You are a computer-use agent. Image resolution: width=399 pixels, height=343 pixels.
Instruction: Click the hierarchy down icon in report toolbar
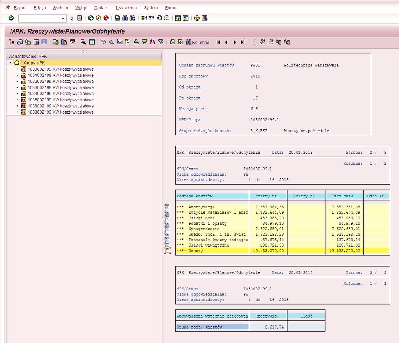pos(270,42)
